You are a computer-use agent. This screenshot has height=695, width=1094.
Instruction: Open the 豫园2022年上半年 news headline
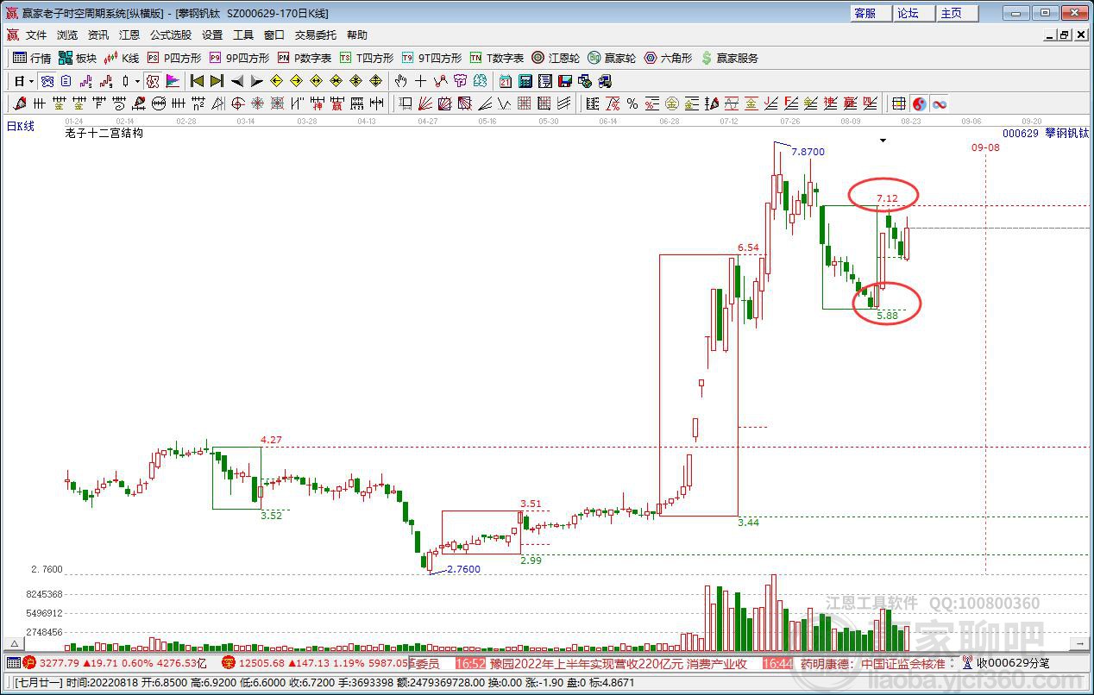point(618,663)
